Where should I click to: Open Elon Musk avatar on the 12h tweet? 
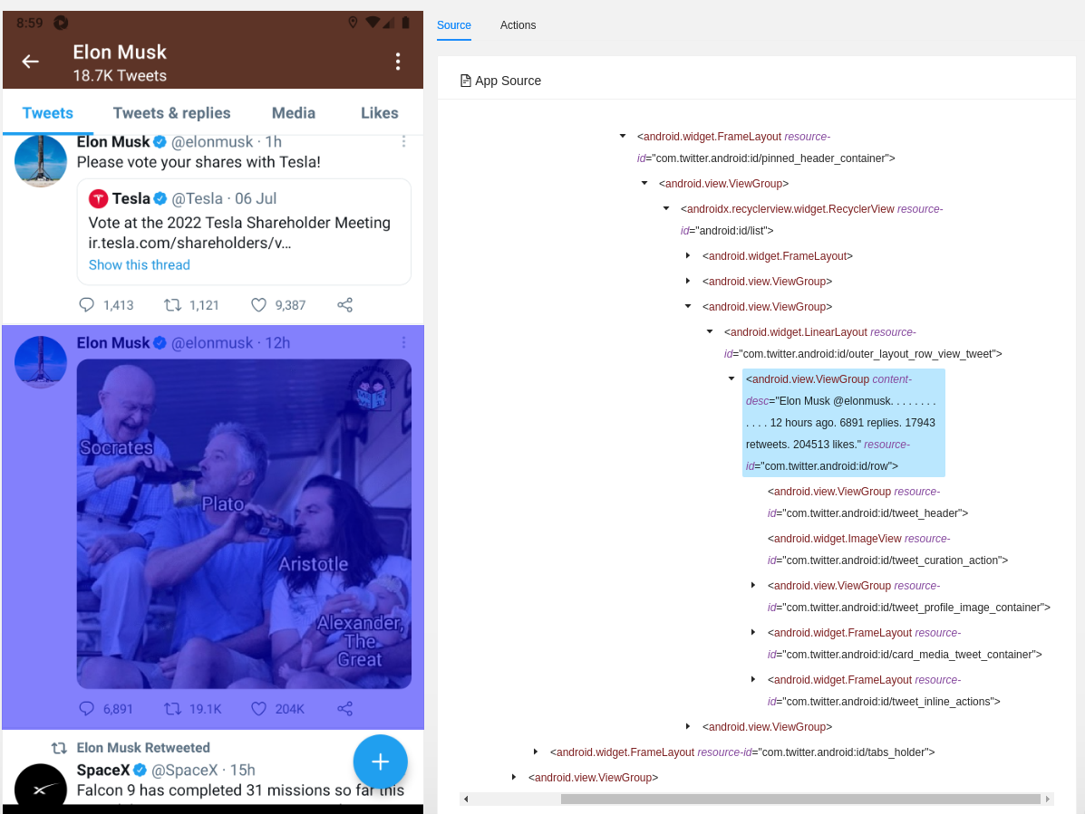[41, 362]
